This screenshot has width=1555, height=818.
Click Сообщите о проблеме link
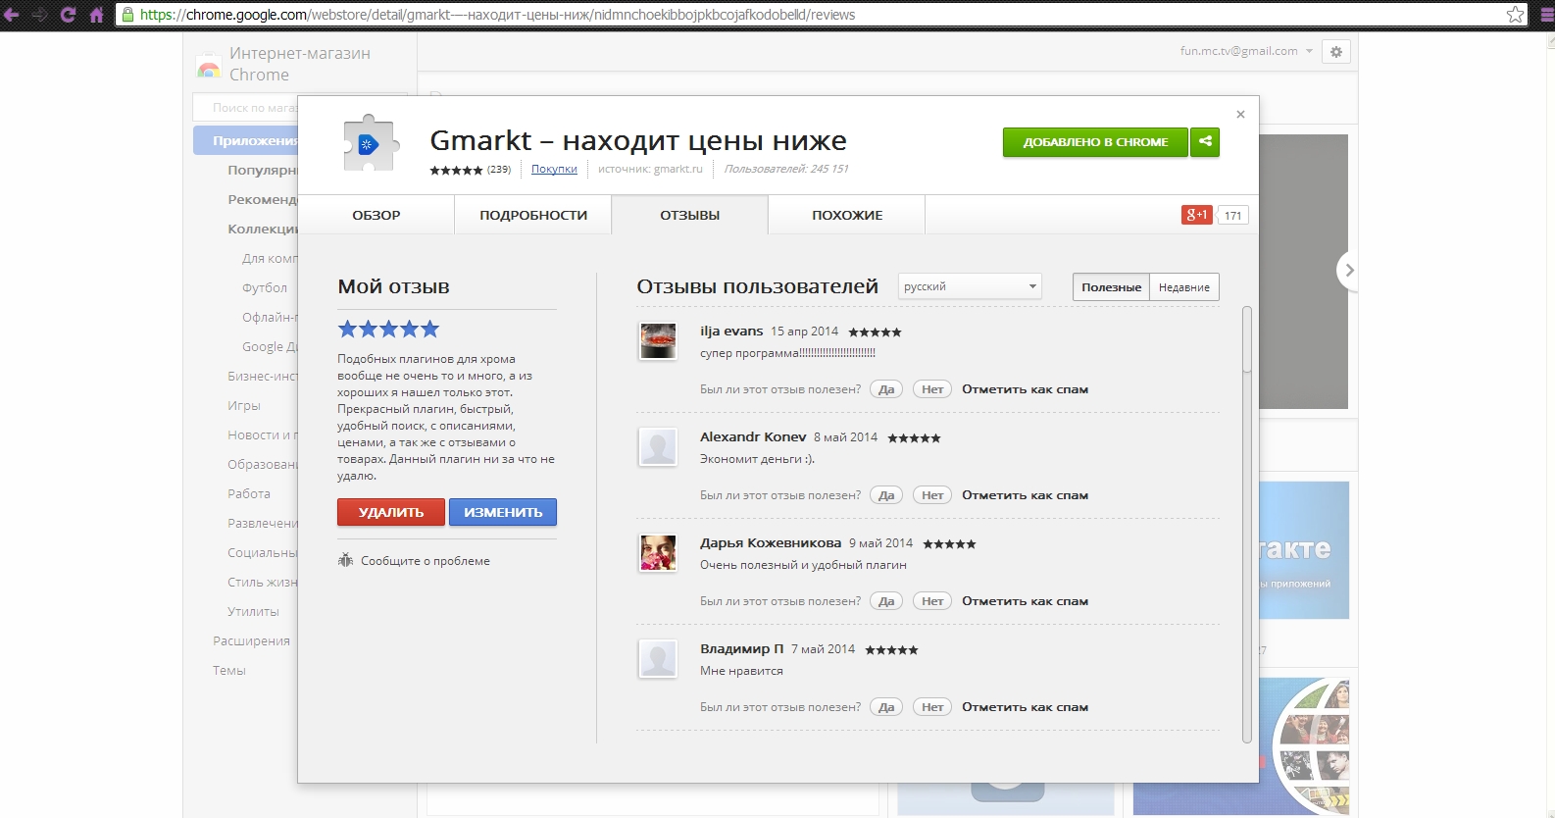pos(426,561)
